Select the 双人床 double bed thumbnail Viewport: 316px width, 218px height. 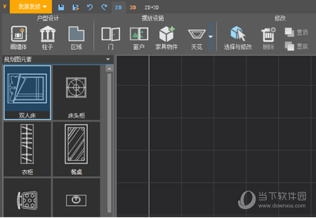click(x=27, y=92)
